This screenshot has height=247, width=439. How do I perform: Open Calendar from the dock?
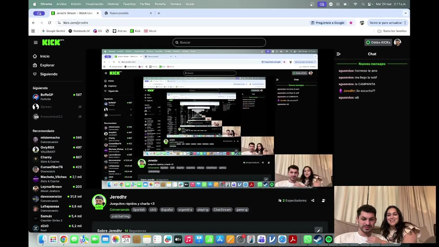point(126,239)
